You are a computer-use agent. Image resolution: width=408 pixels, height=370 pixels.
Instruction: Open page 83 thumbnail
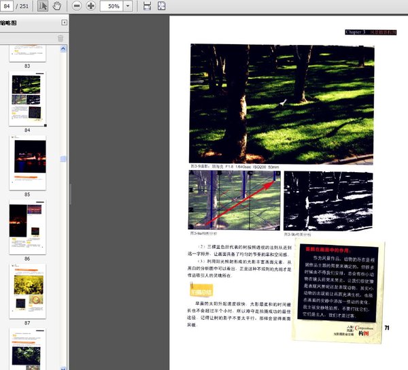click(x=27, y=54)
